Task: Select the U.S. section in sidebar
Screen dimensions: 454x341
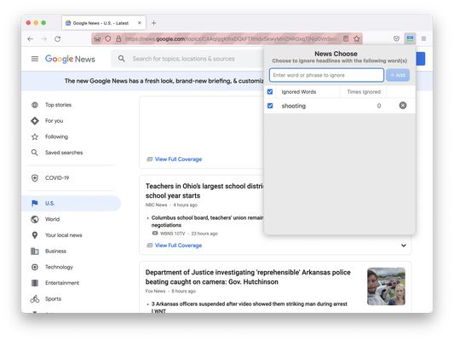Action: 72,203
